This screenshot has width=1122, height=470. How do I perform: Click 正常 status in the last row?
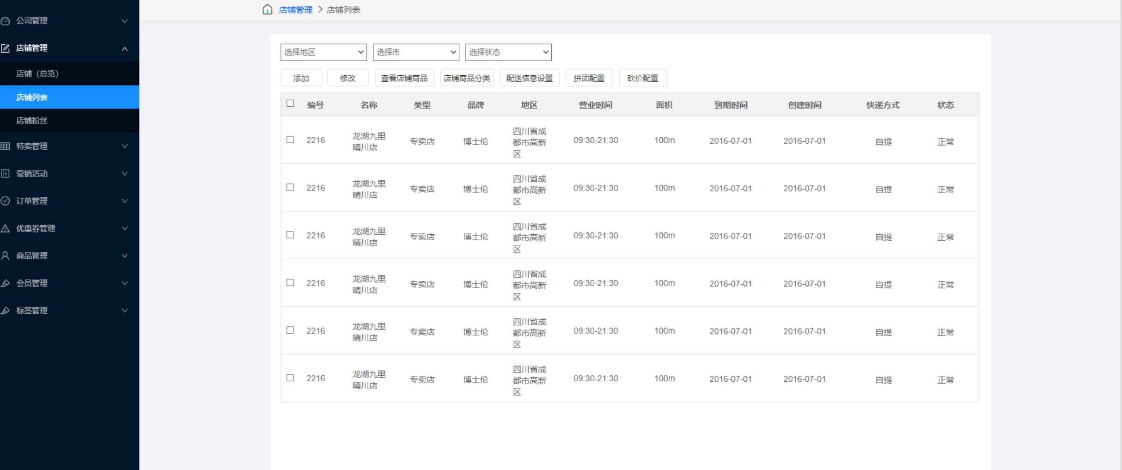click(x=945, y=380)
